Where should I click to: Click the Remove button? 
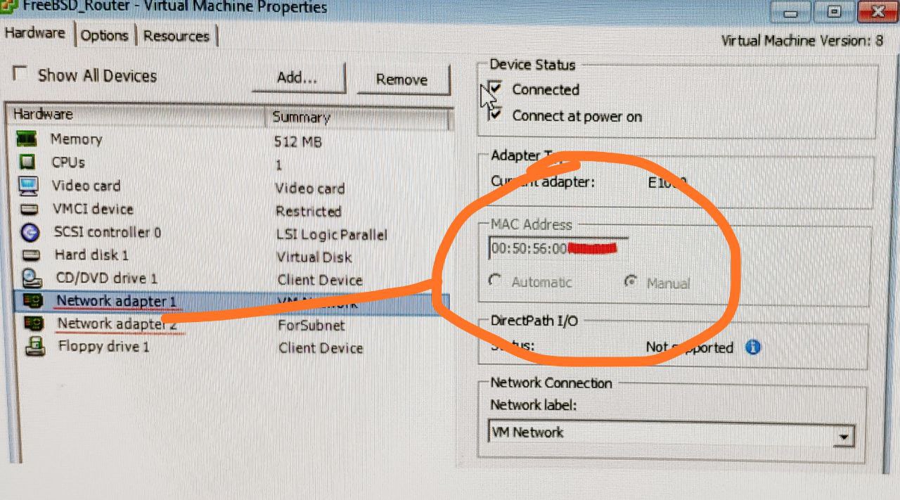[403, 80]
